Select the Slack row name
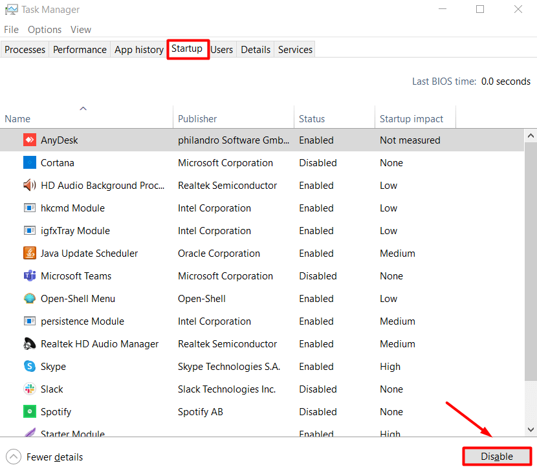The height and width of the screenshot is (476, 537). tap(52, 389)
